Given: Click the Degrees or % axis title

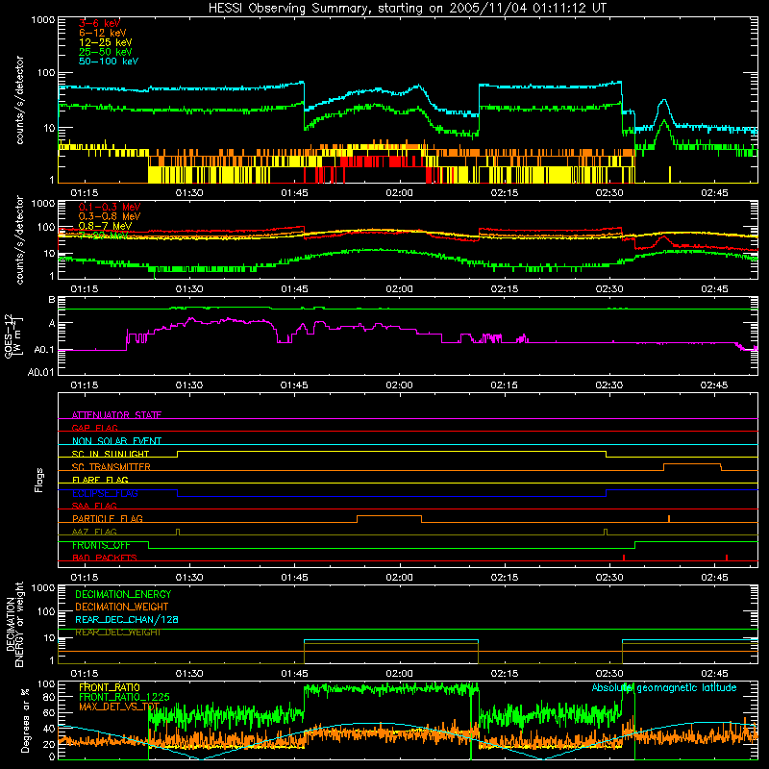Looking at the screenshot, I should tap(25, 720).
